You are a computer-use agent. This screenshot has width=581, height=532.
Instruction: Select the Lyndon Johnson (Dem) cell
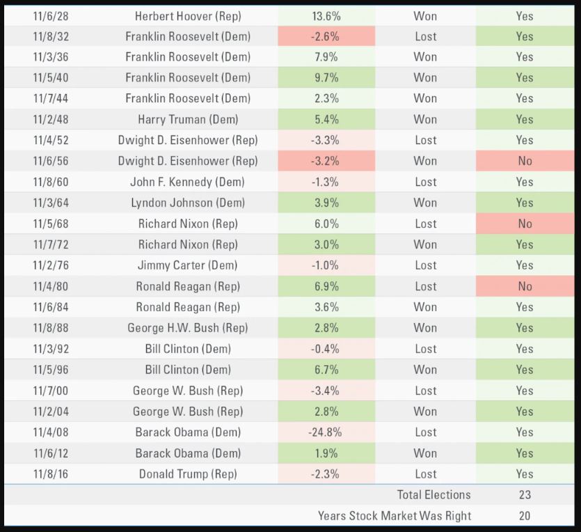pos(188,203)
